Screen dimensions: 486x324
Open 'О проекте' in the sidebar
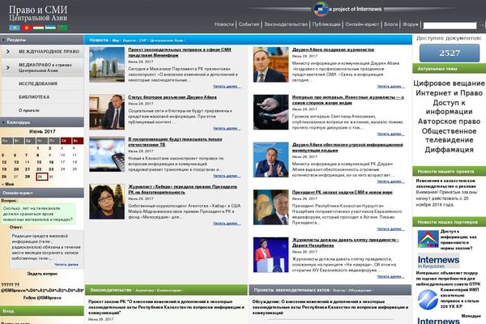(x=29, y=110)
